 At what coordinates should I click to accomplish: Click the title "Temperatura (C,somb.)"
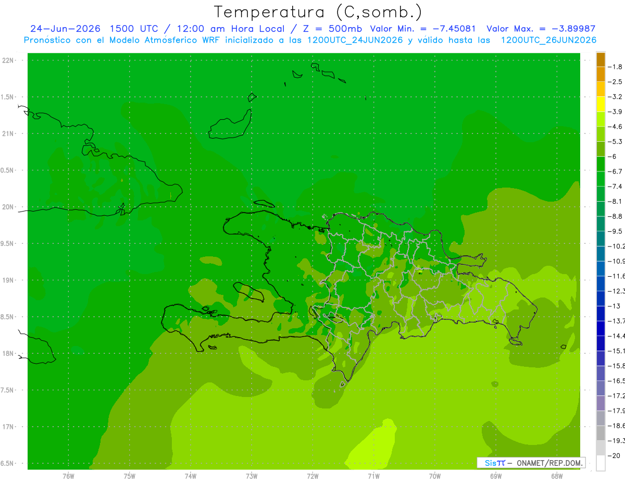point(318,13)
